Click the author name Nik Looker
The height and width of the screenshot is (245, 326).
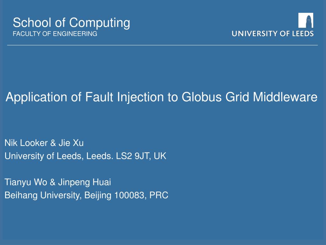point(26,143)
